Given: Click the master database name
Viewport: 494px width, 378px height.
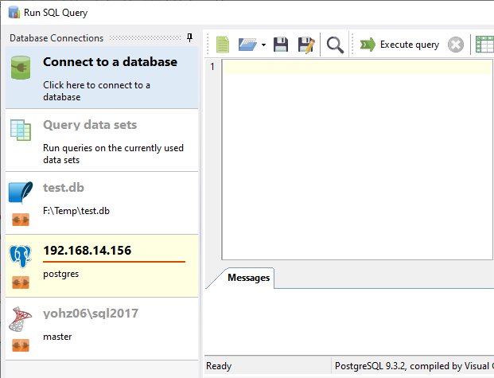Looking at the screenshot, I should tap(57, 337).
